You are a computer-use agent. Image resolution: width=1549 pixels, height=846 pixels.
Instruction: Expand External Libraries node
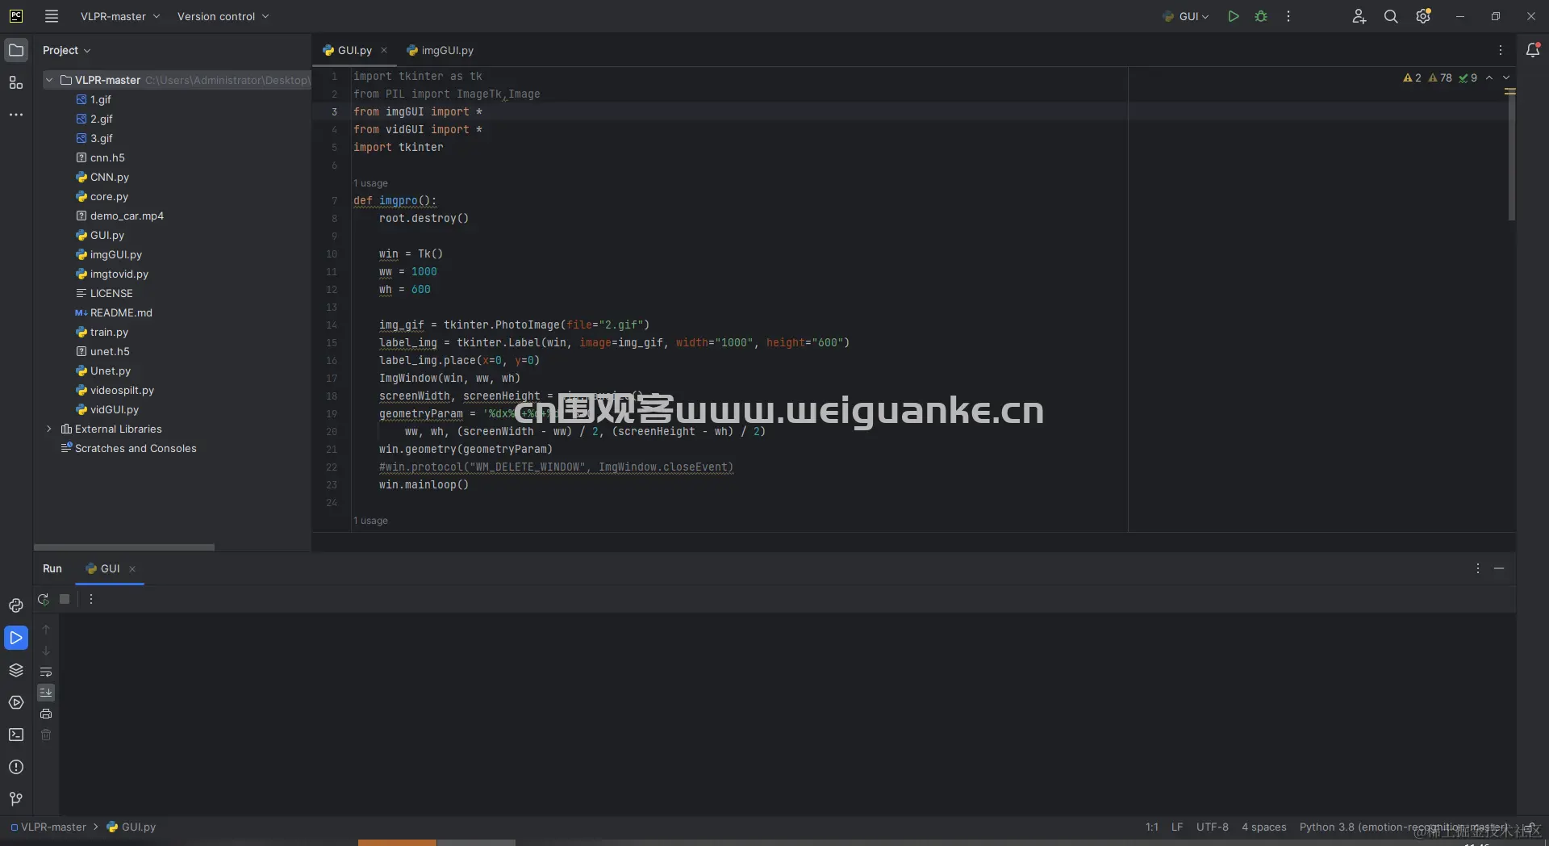49,429
